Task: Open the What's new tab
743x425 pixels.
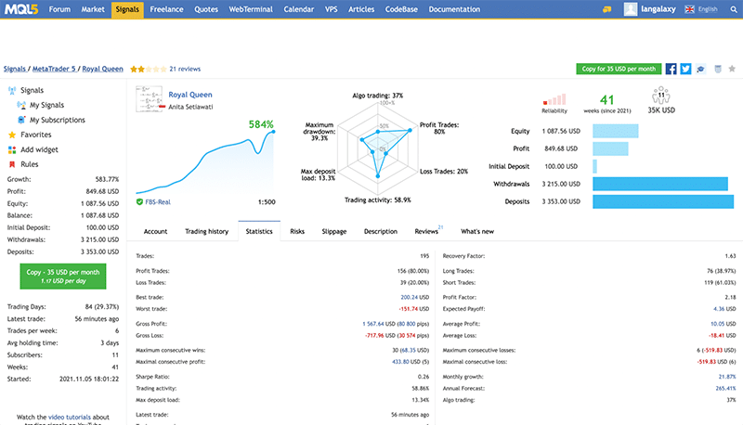Action: click(x=477, y=231)
